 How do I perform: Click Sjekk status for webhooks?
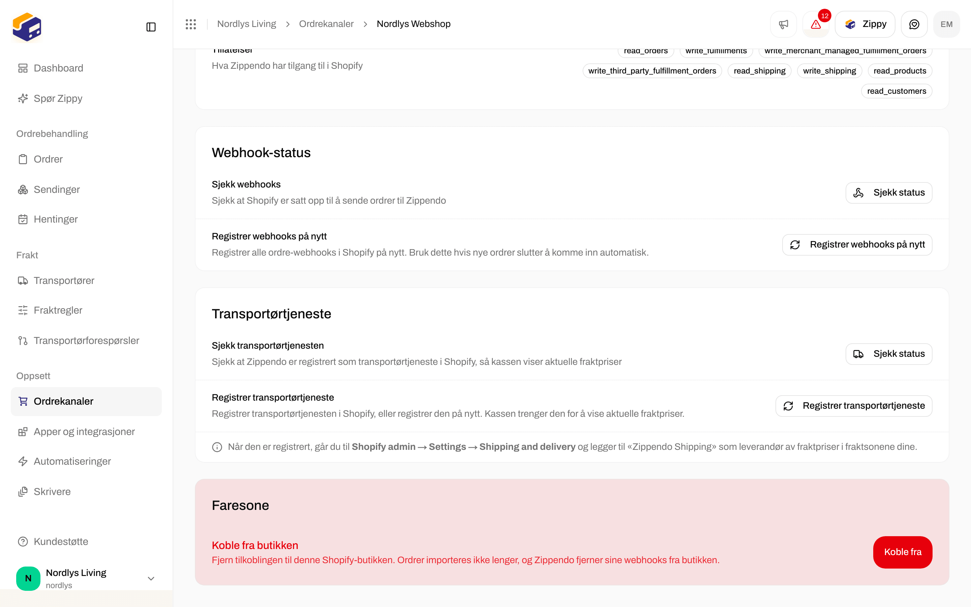[889, 193]
